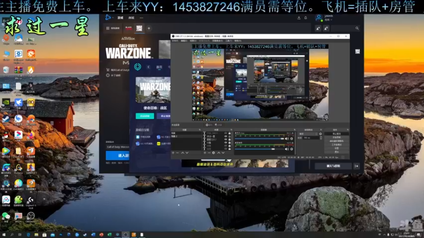424x238 pixels.
Task: Click the Battle.net add friend icon
Action: point(318,28)
